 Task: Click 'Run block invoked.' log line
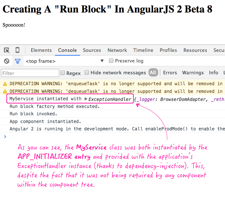[33, 114]
